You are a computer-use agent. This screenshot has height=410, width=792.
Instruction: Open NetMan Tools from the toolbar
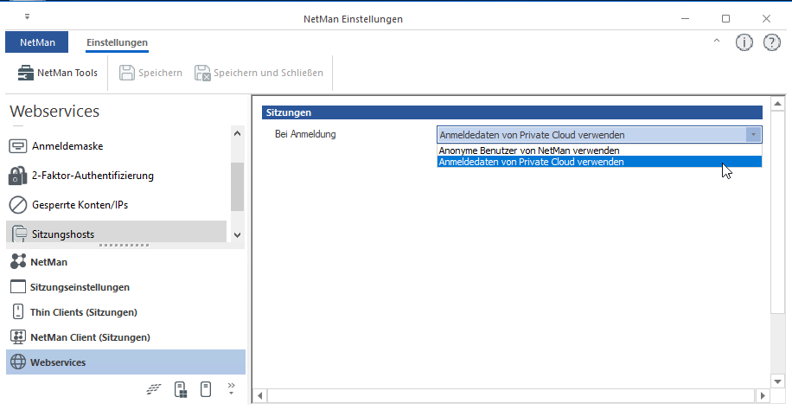pos(58,73)
